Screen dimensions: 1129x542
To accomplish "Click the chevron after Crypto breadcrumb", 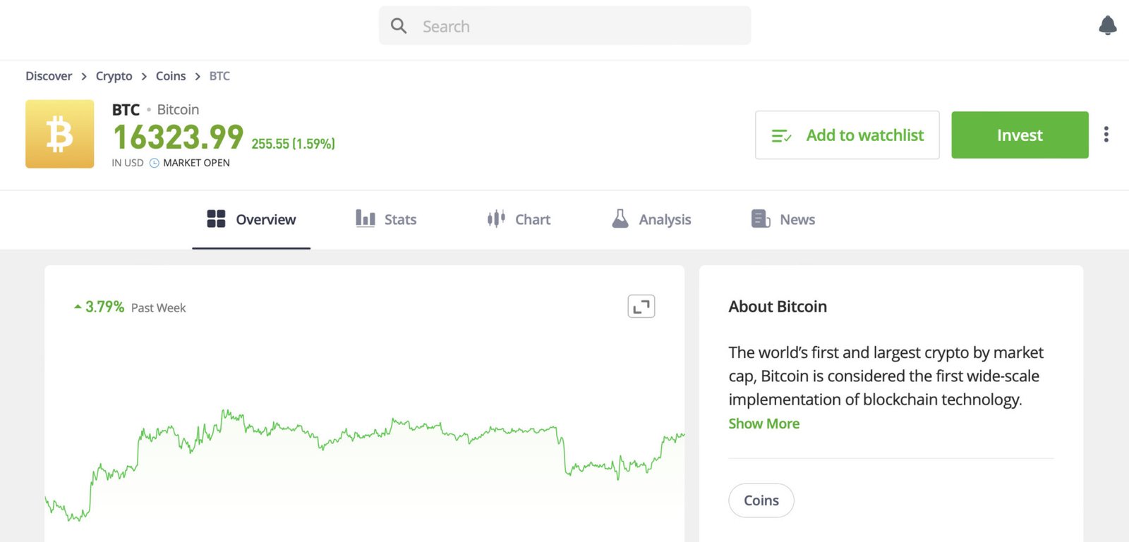I will (144, 76).
